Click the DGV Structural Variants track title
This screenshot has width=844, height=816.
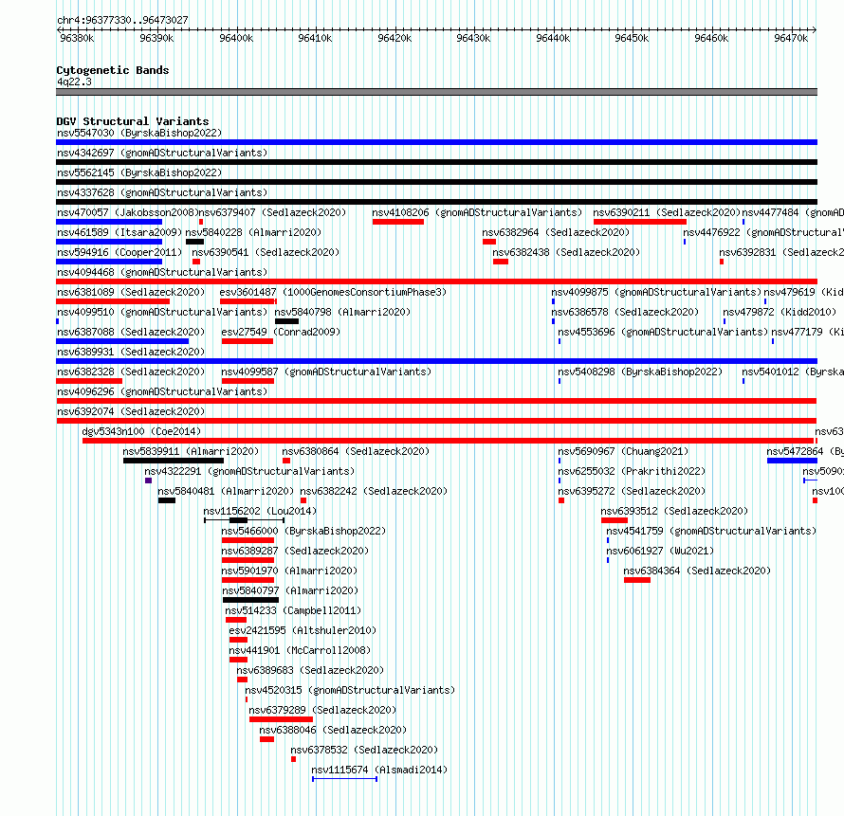click(x=133, y=121)
